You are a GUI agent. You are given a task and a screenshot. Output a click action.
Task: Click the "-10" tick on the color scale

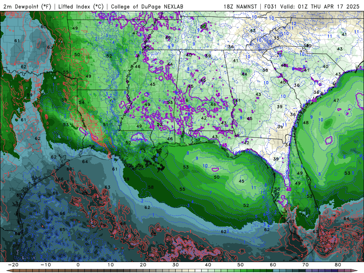45,265
